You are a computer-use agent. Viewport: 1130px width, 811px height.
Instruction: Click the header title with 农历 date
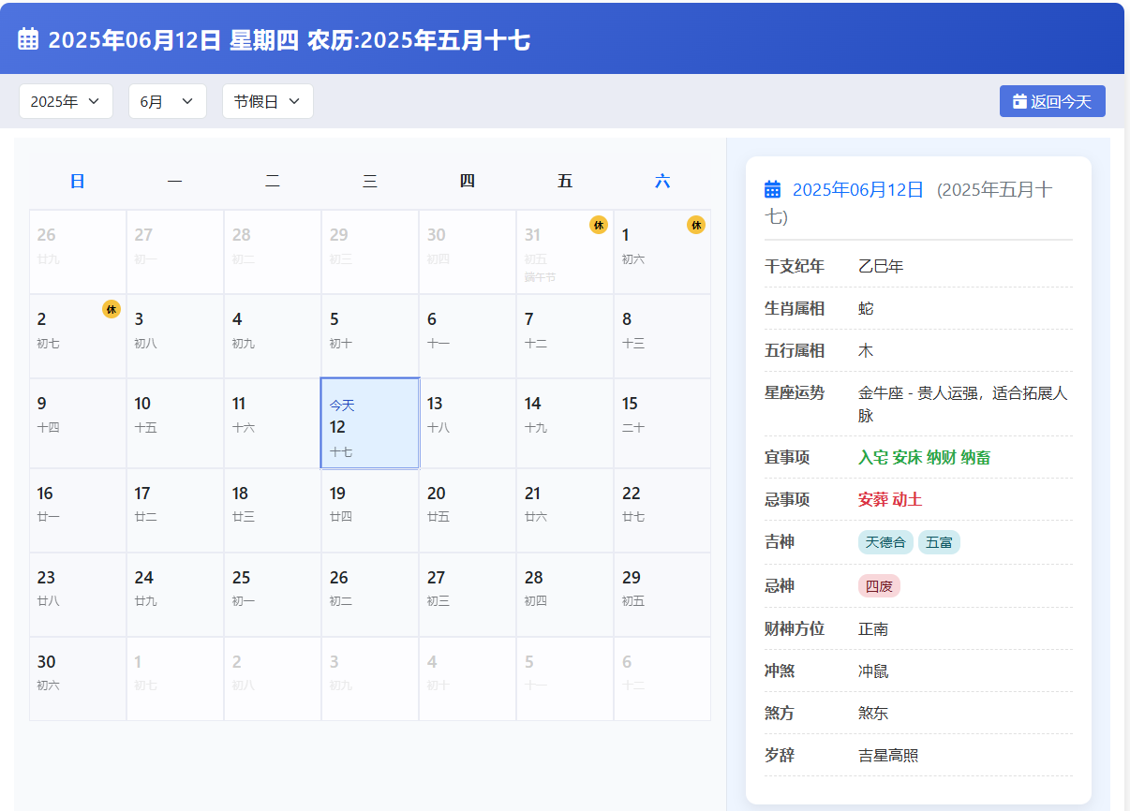290,40
